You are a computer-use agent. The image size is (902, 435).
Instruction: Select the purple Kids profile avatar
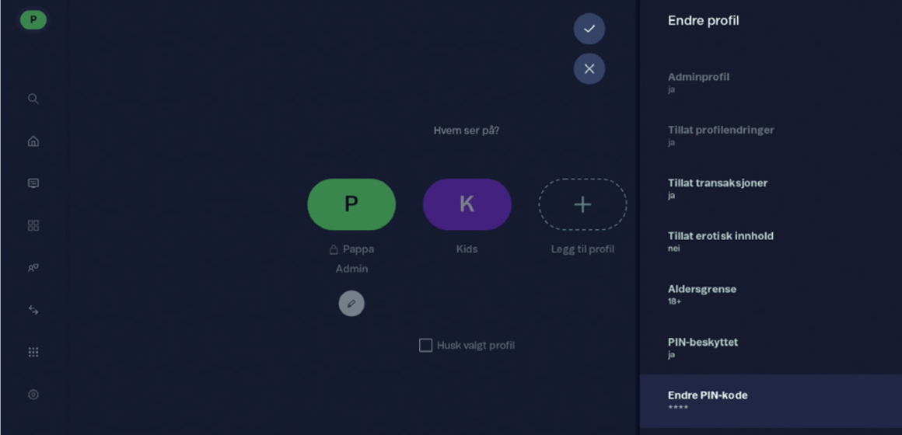pyautogui.click(x=467, y=204)
